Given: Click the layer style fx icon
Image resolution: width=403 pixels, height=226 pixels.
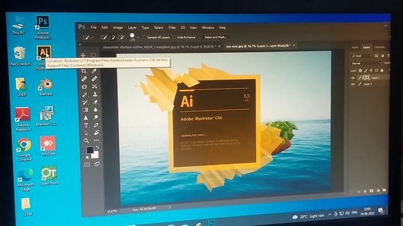Looking at the screenshot, I should (365, 191).
